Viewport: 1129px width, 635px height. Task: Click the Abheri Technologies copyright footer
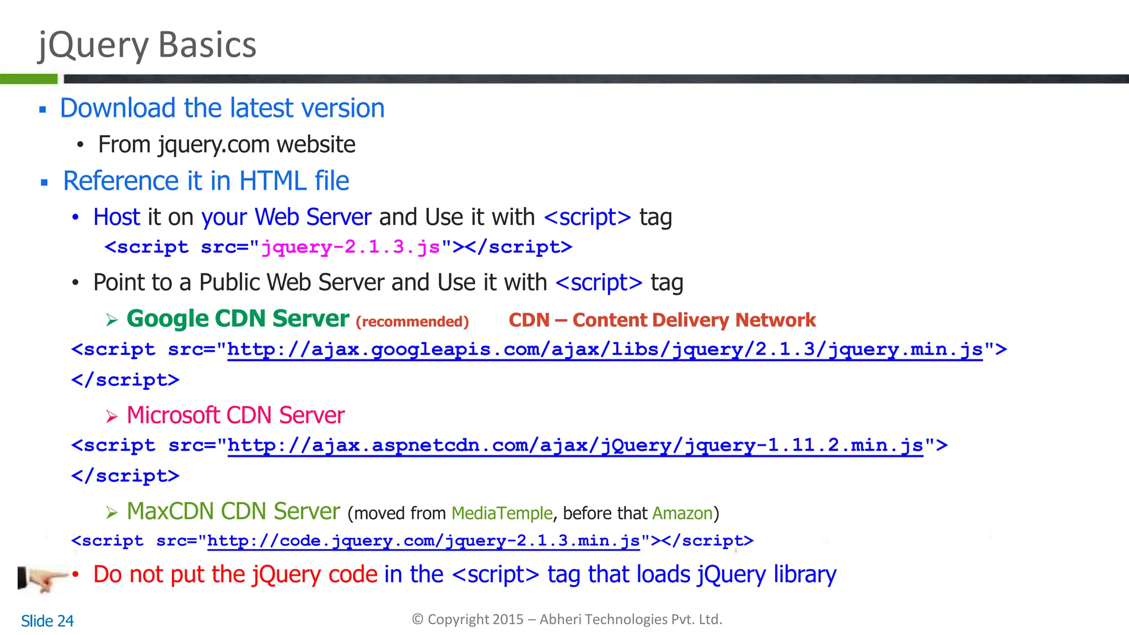tap(567, 620)
